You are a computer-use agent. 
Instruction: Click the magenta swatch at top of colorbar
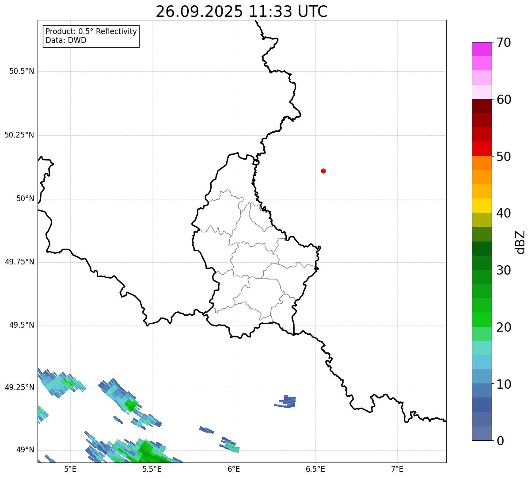(x=482, y=49)
